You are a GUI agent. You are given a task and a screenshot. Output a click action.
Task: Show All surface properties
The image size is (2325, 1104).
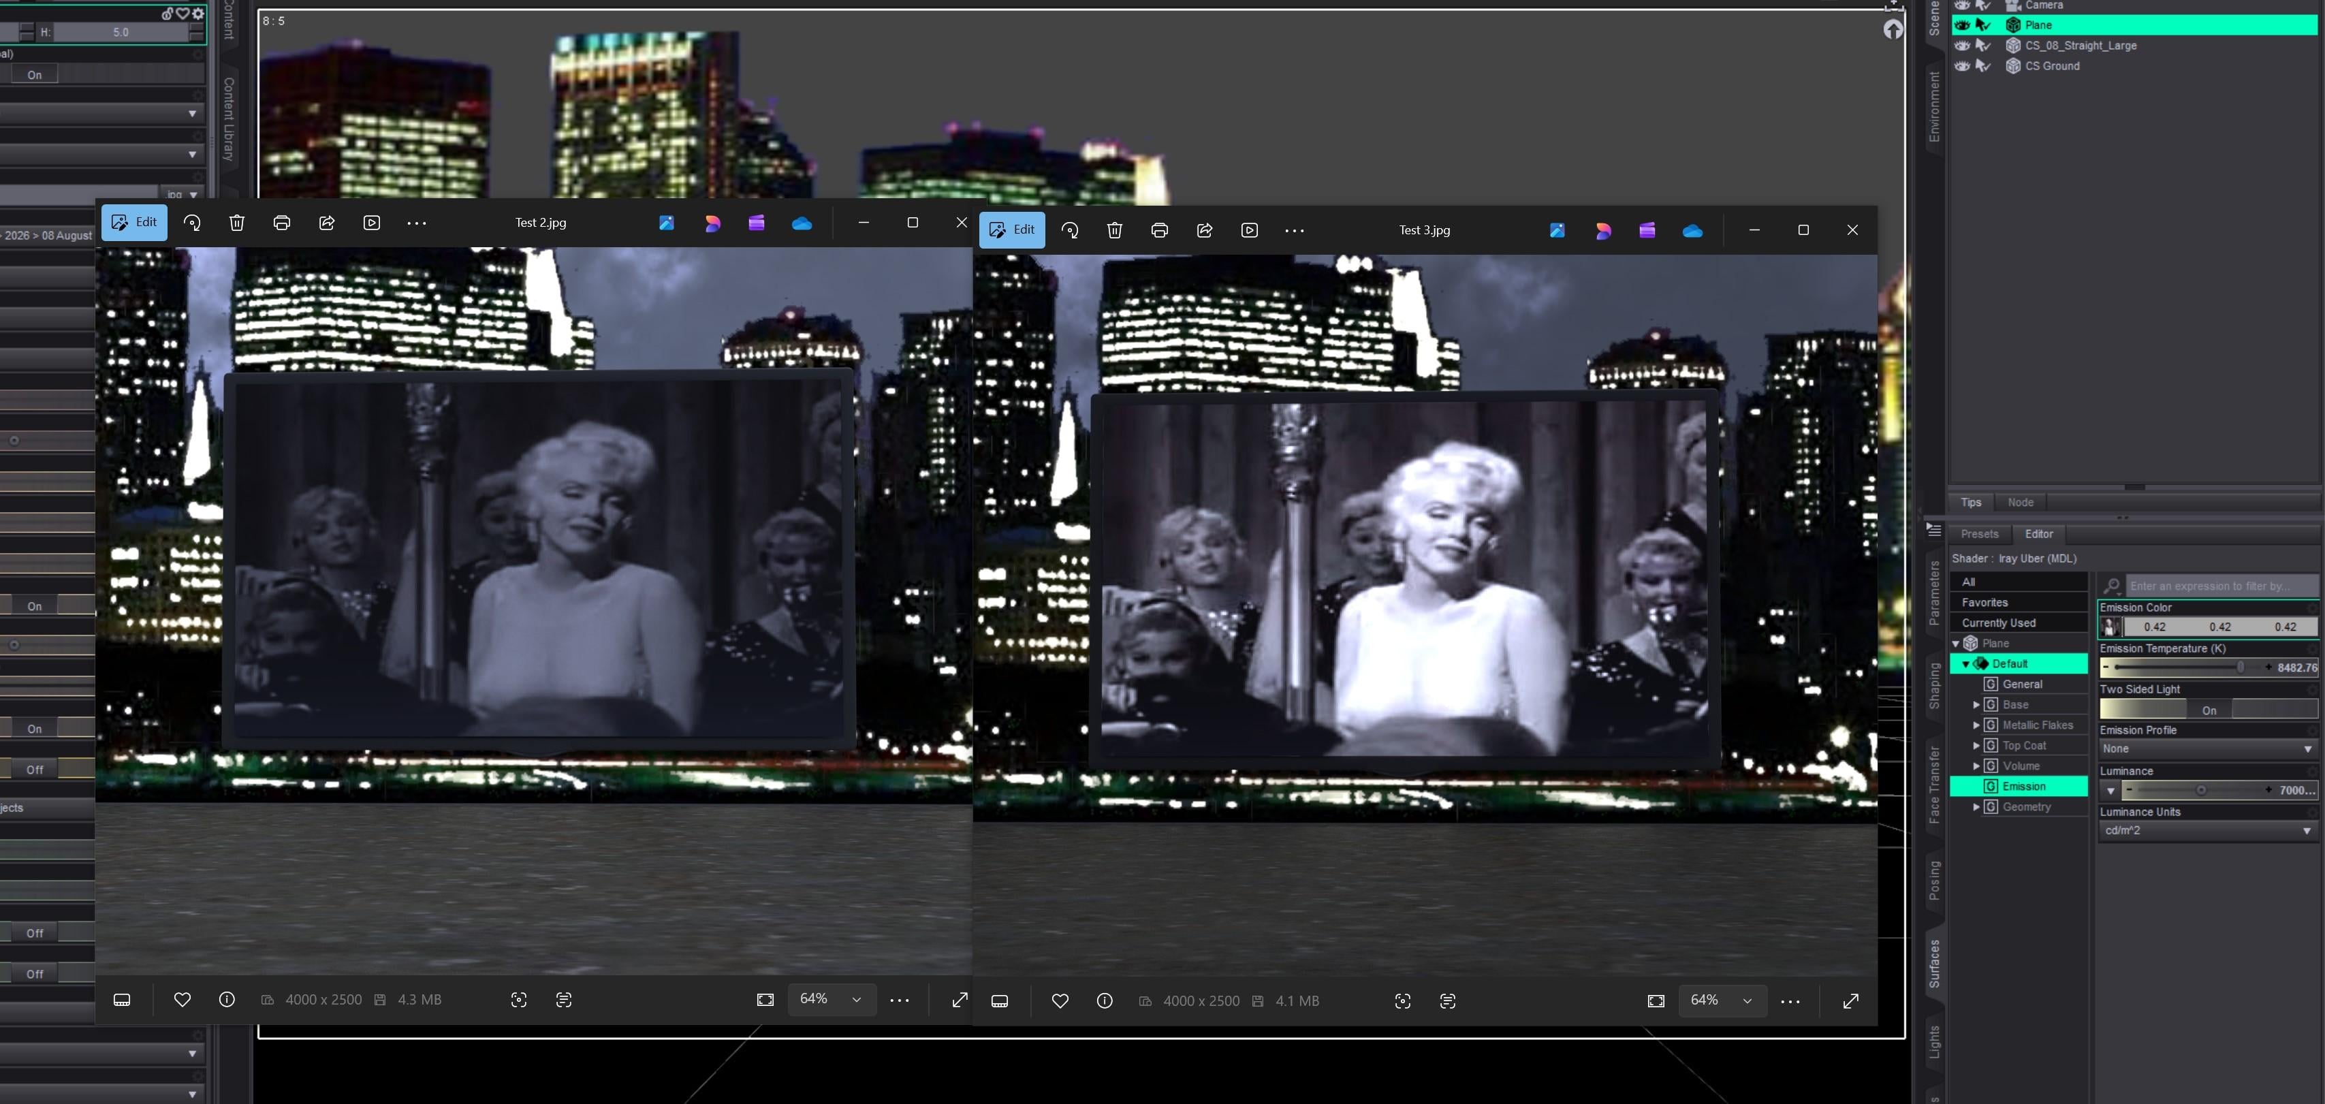[x=2018, y=582]
